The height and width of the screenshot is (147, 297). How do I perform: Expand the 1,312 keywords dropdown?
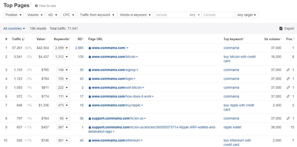[62, 57]
